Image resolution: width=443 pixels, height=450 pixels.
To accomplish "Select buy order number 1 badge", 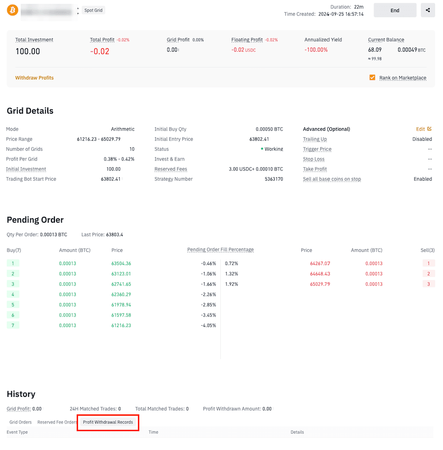I will click(x=13, y=263).
